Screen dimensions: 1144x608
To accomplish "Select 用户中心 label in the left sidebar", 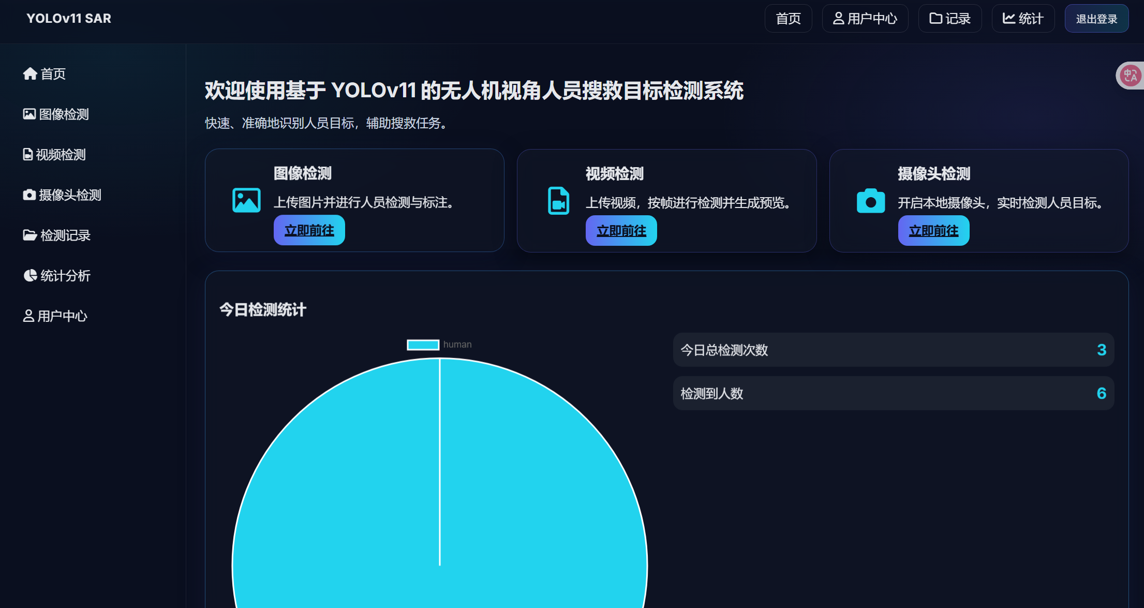I will [x=63, y=316].
